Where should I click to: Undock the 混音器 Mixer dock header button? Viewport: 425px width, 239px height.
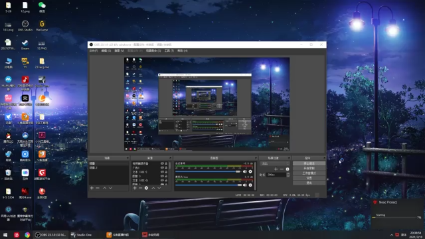click(x=256, y=158)
